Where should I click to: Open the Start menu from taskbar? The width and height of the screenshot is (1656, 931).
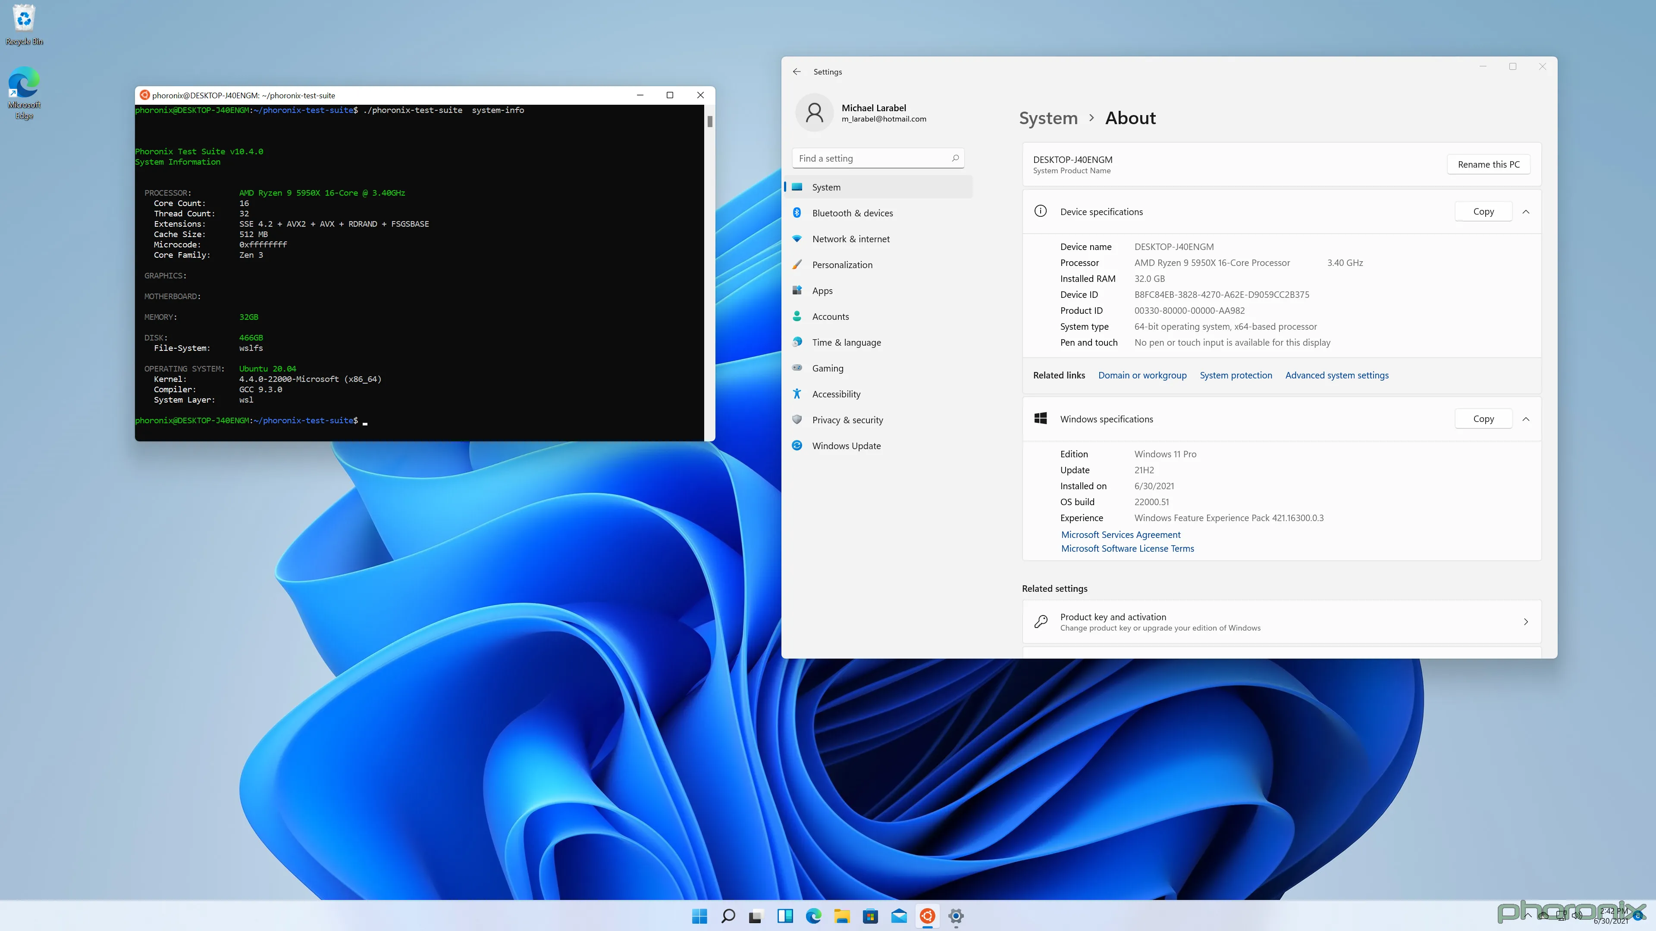click(x=699, y=916)
